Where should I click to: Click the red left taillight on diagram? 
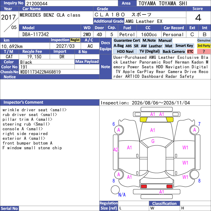[143, 186]
